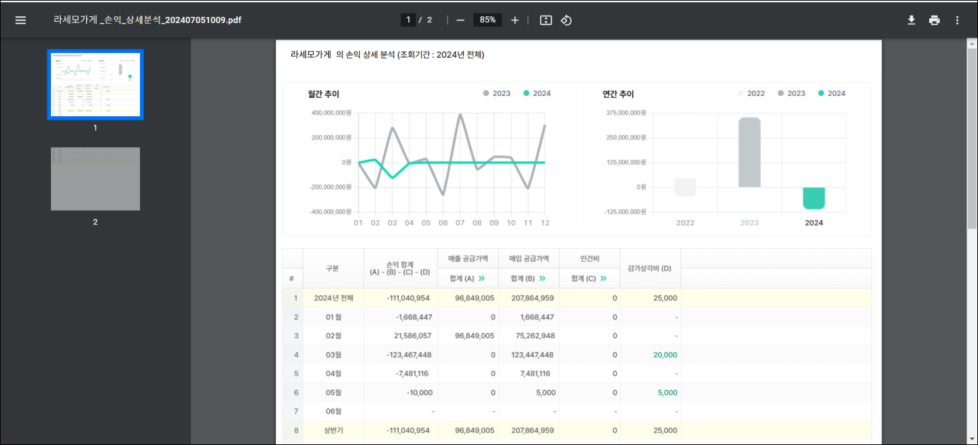Toggle the 2024 series in monthly chart legend
Image resolution: width=978 pixels, height=445 pixels.
[537, 94]
